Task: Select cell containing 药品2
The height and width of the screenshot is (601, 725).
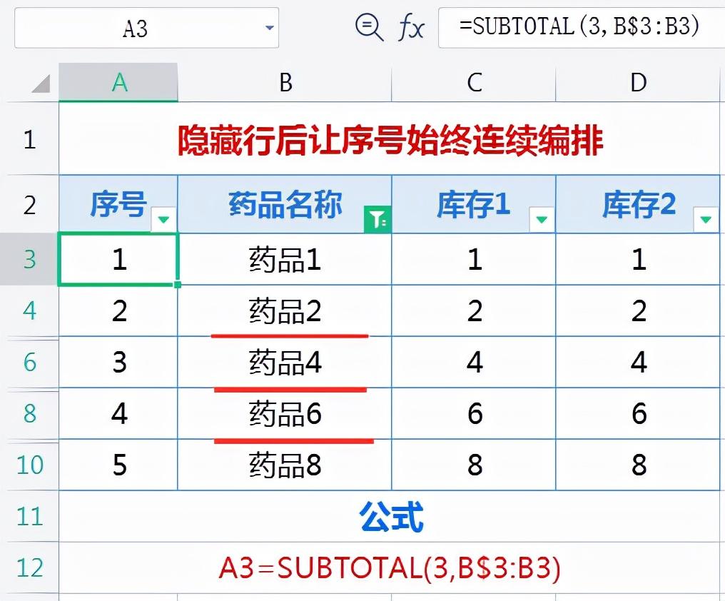Action: 285,310
